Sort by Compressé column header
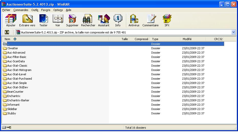This screenshot has height=134, width=238. point(139,39)
